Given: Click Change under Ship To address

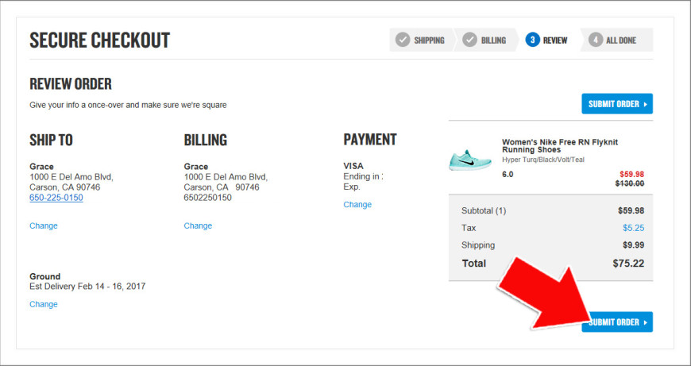Looking at the screenshot, I should [x=44, y=225].
